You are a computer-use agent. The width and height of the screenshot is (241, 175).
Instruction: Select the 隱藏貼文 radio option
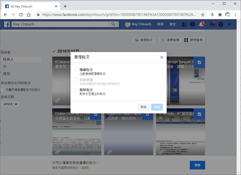click(76, 70)
